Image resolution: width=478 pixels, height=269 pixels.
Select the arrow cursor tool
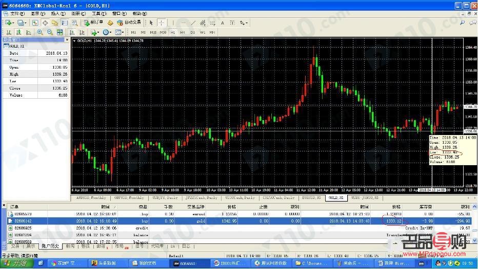[x=151, y=23]
